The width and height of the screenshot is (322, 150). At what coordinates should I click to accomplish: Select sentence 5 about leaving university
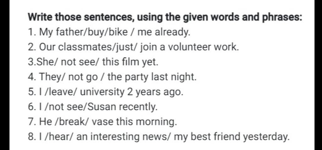(x=105, y=92)
